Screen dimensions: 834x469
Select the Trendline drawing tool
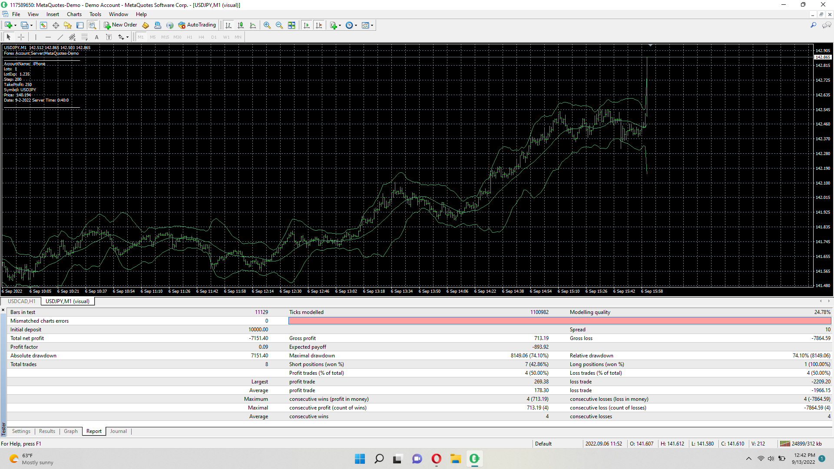pyautogui.click(x=60, y=37)
